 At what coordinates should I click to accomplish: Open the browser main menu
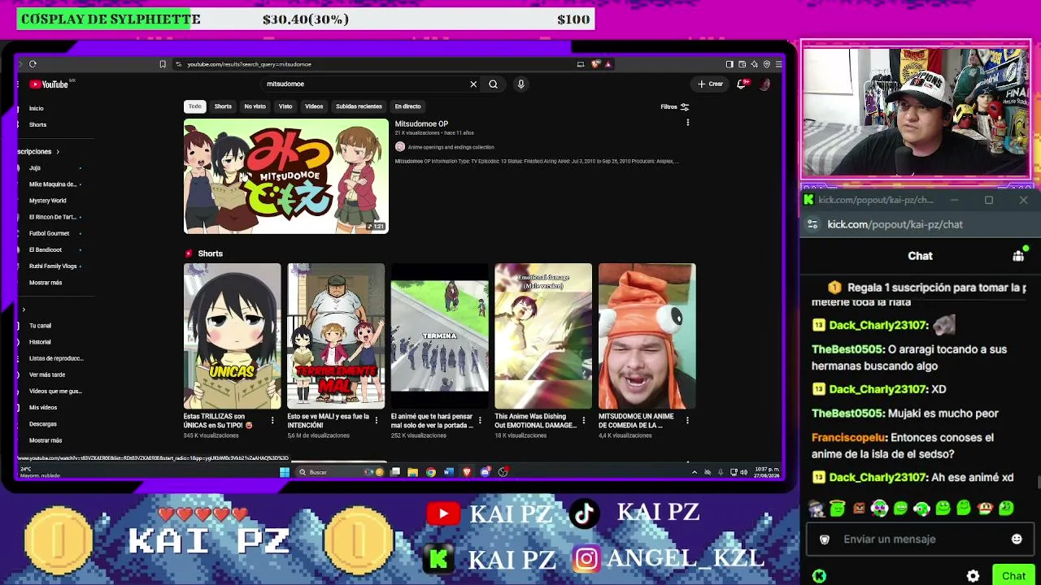tap(778, 64)
